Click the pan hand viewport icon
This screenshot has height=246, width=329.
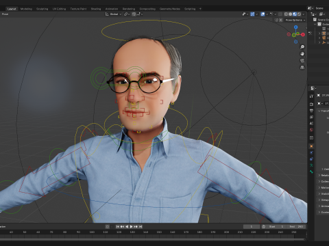pos(302,54)
